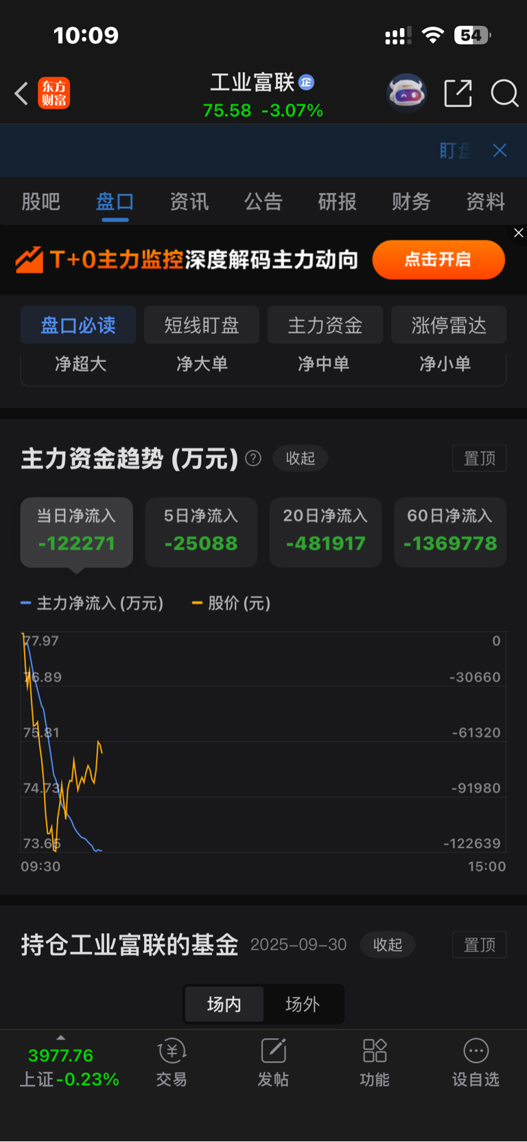527x1142 pixels.
Task: Open the 资料 tab
Action: tap(485, 201)
